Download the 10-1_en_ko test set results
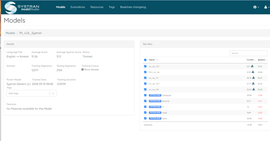 tap(253, 72)
